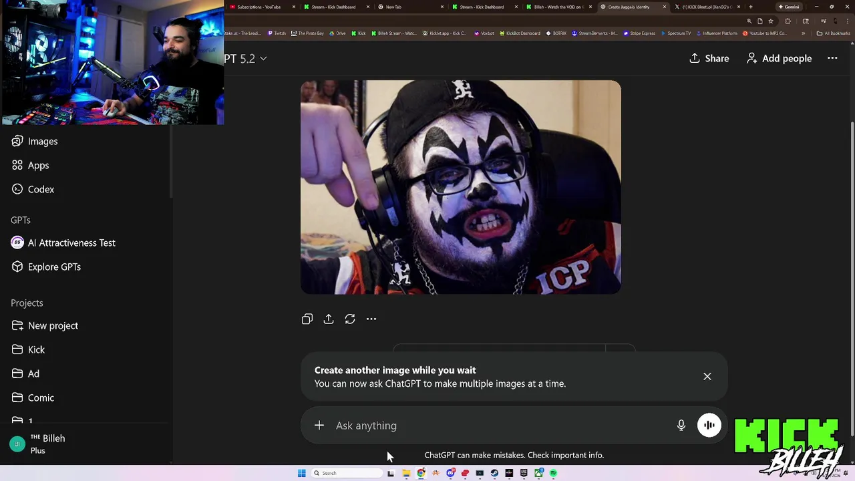Open the Xbox app from the taskbar
Image resolution: width=855 pixels, height=481 pixels.
pos(538,473)
